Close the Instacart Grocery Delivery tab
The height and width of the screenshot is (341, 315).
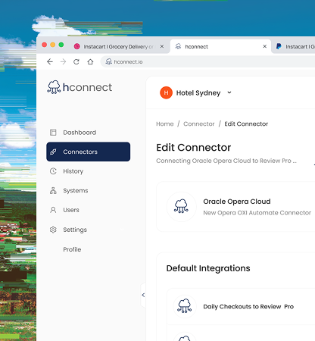pos(162,46)
